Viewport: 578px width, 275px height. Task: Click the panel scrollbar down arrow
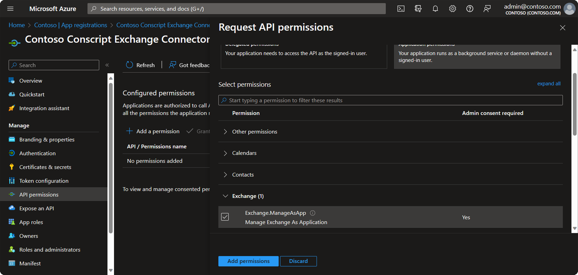575,228
